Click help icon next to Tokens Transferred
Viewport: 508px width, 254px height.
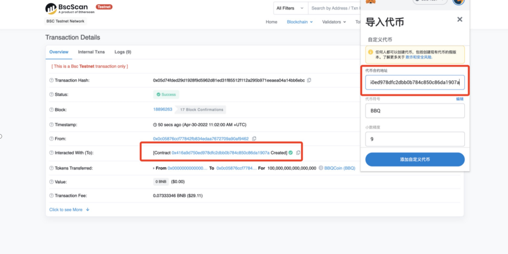point(51,168)
